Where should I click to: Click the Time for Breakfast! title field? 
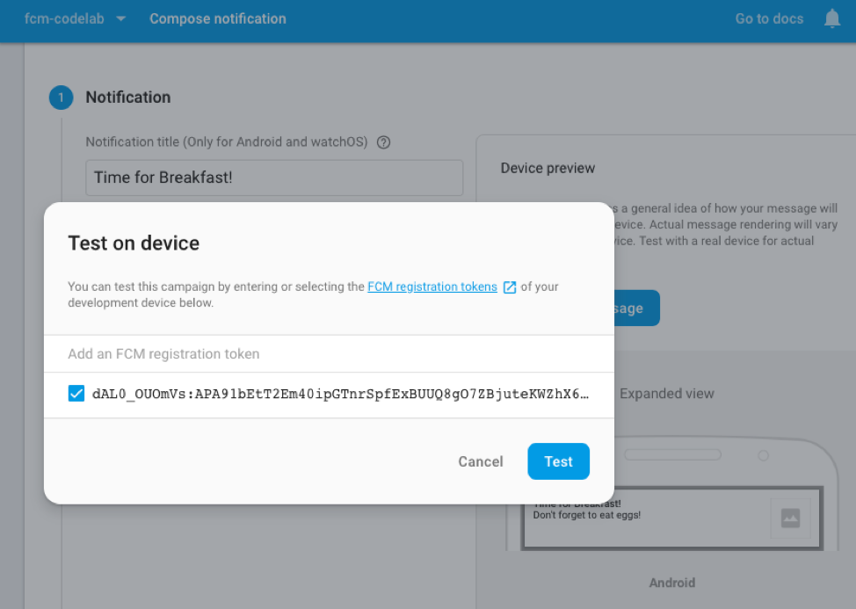click(274, 178)
